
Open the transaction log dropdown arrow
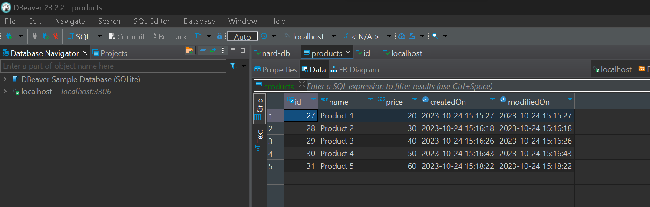click(274, 36)
